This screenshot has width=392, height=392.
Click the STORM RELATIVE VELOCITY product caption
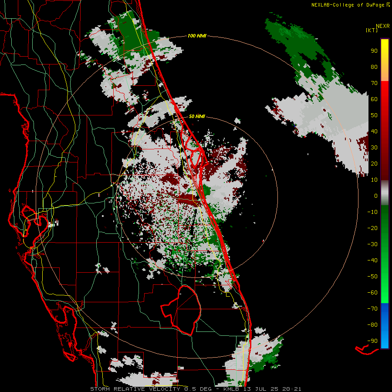coord(135,389)
